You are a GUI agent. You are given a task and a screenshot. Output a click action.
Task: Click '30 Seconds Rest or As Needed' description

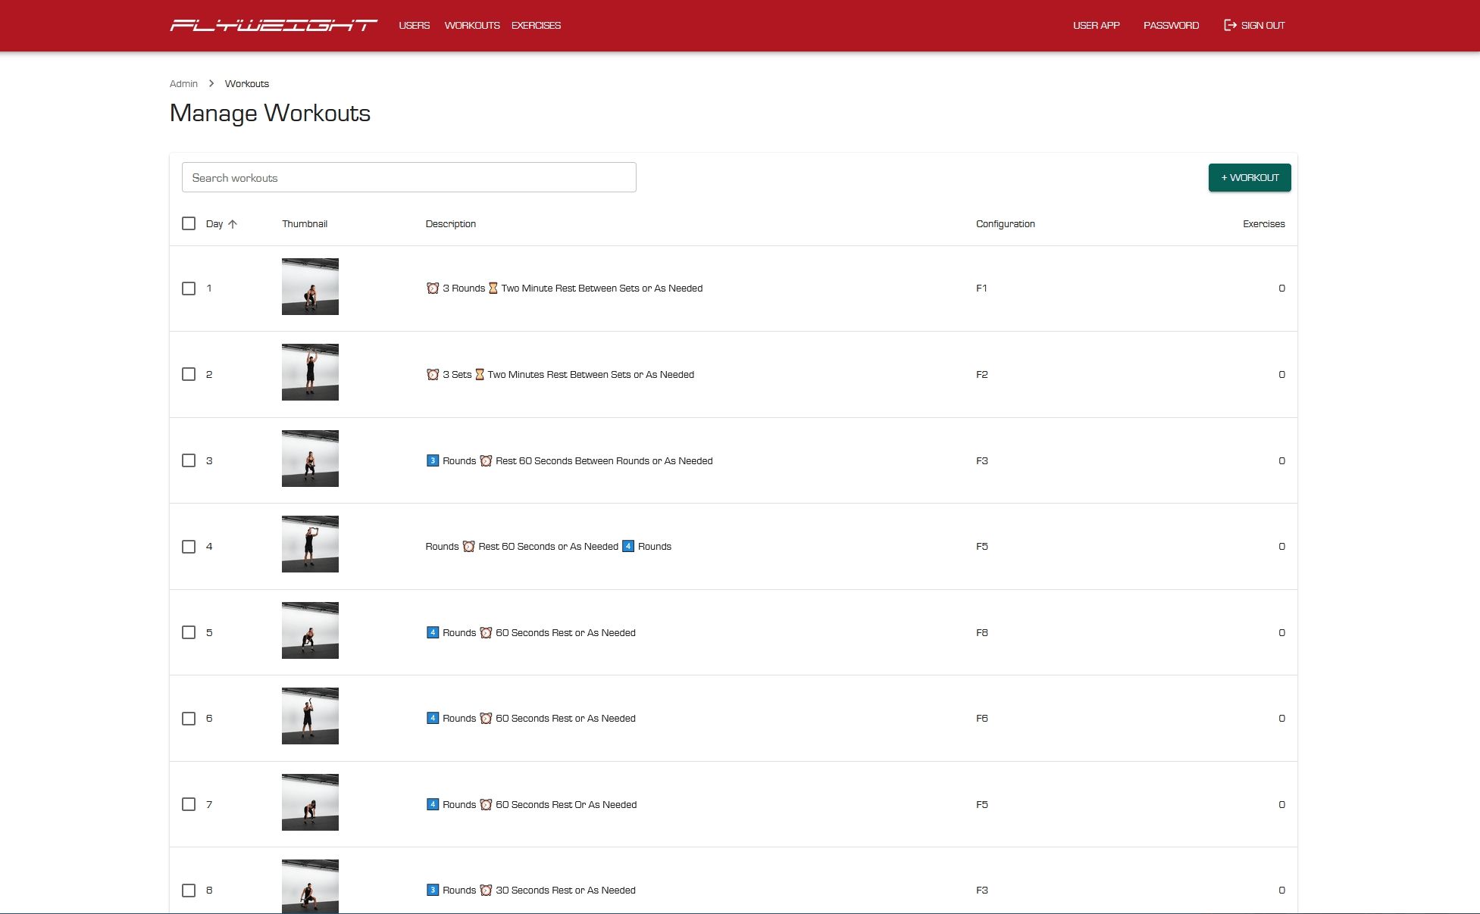(530, 891)
